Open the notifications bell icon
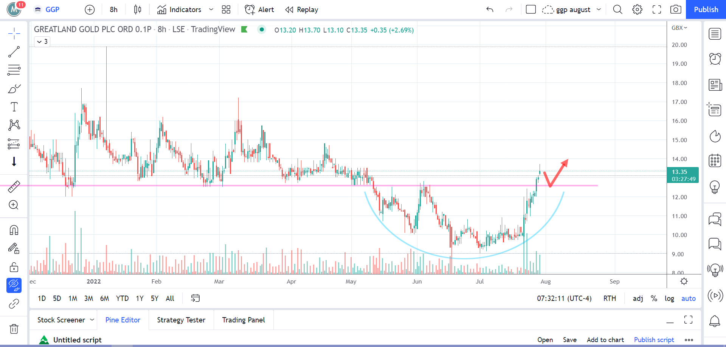 tap(715, 321)
